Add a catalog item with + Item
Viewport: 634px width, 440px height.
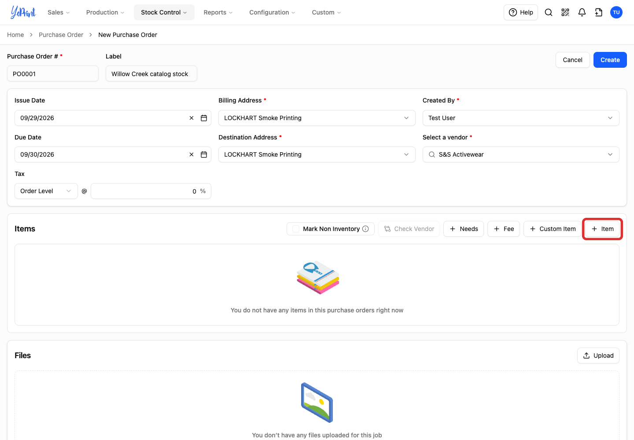pyautogui.click(x=602, y=229)
